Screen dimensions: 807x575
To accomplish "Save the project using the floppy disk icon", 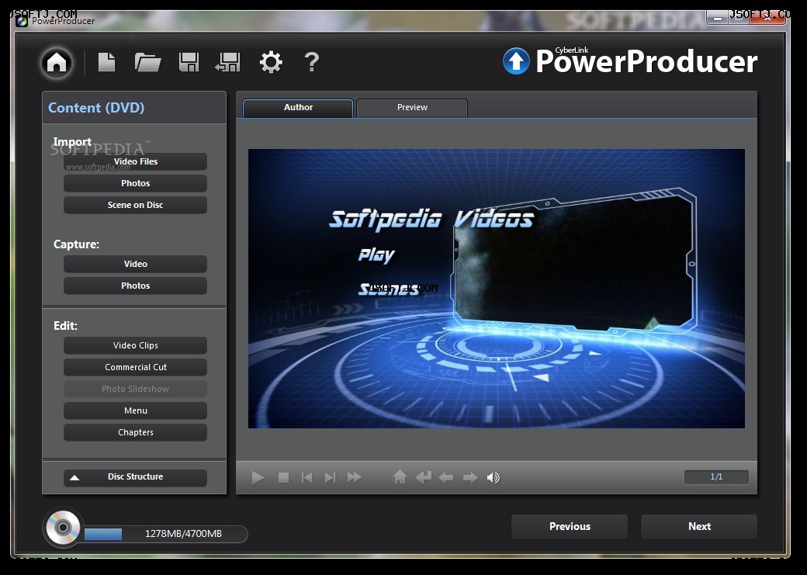I will [x=189, y=62].
